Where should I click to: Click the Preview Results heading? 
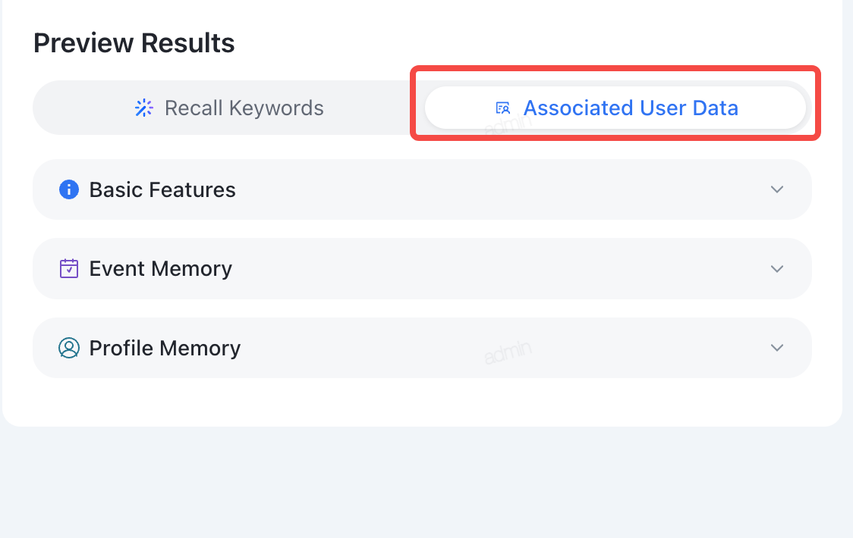click(x=134, y=43)
